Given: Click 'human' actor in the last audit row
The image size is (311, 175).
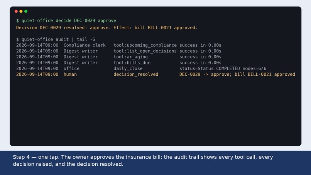Looking at the screenshot, I should tap(70, 74).
